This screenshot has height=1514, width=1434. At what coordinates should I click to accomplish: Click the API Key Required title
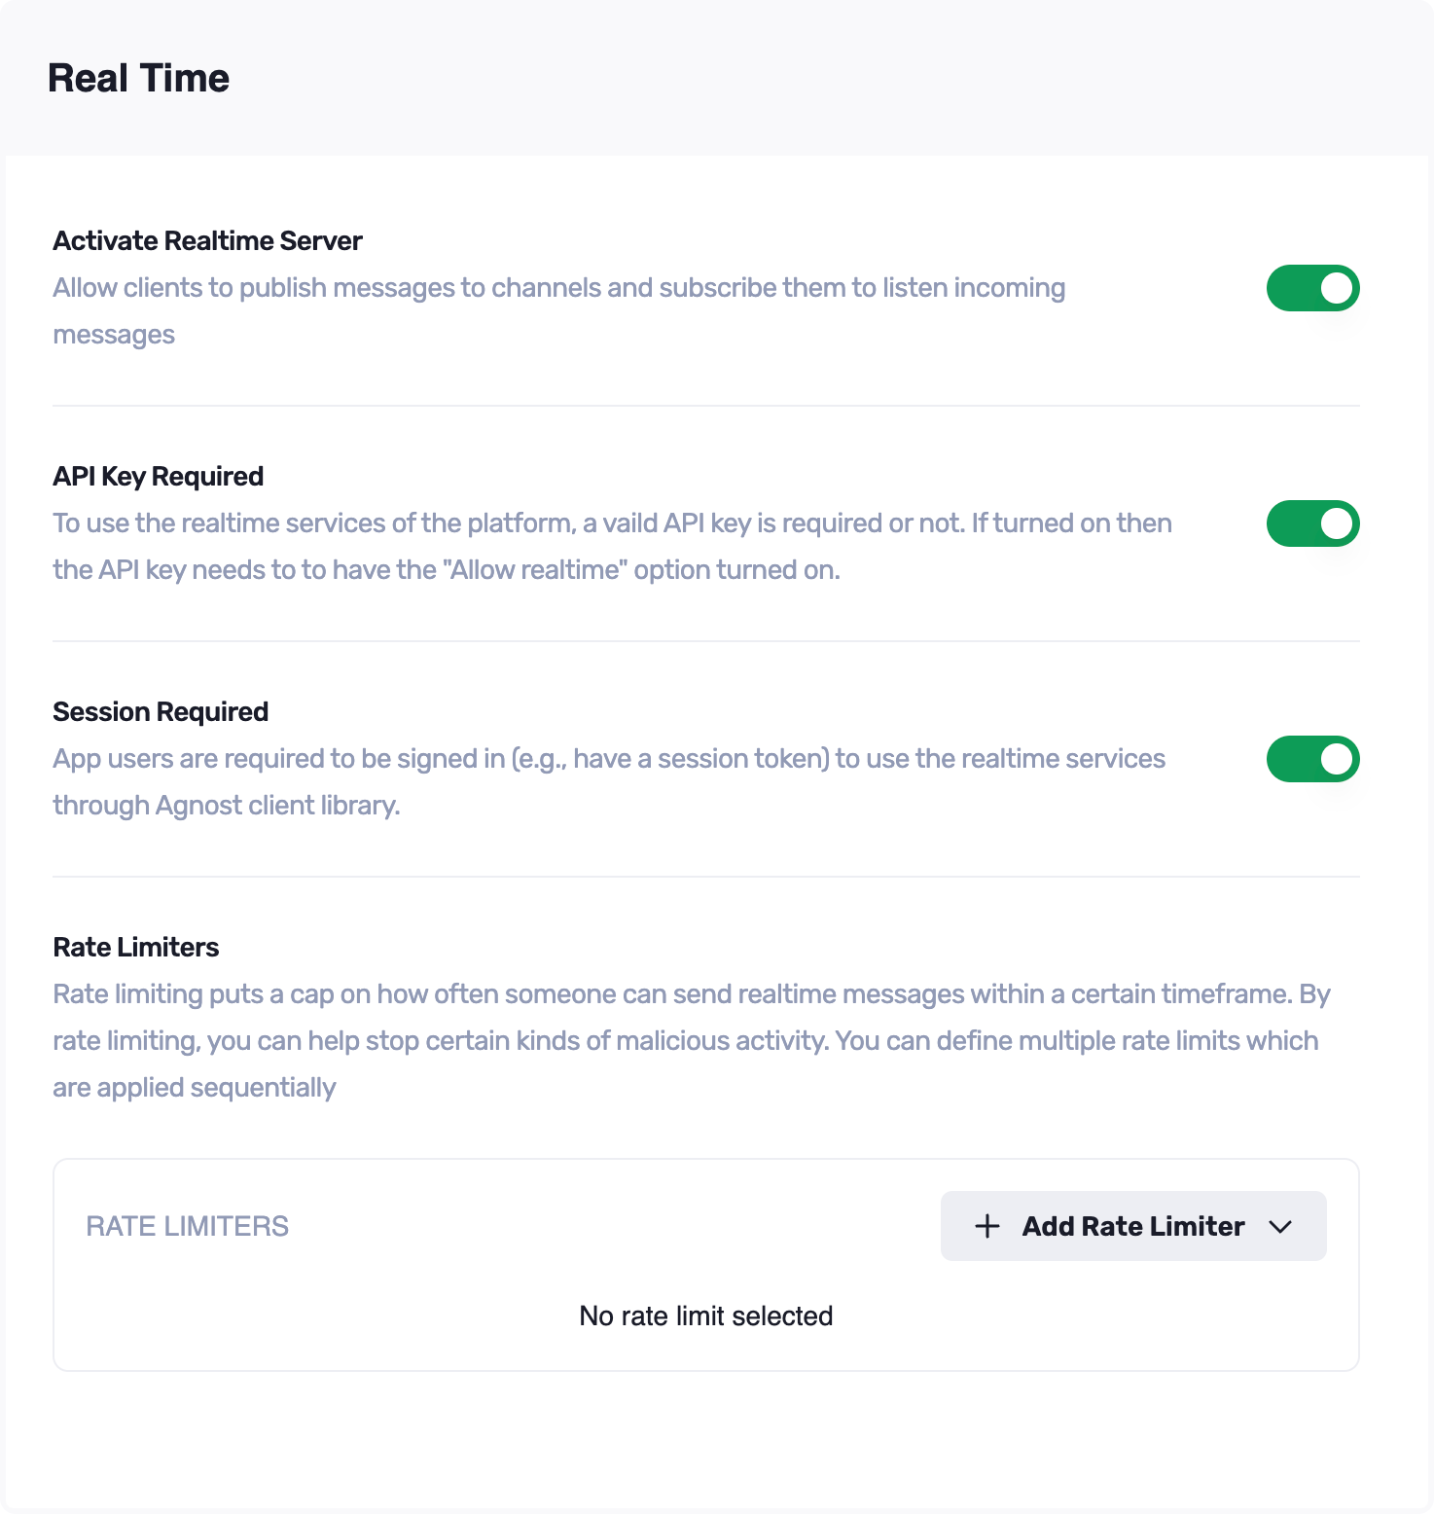pos(158,476)
